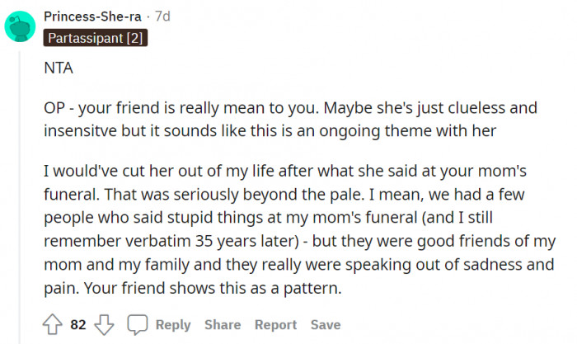Click the speech bubble reply icon

138,324
